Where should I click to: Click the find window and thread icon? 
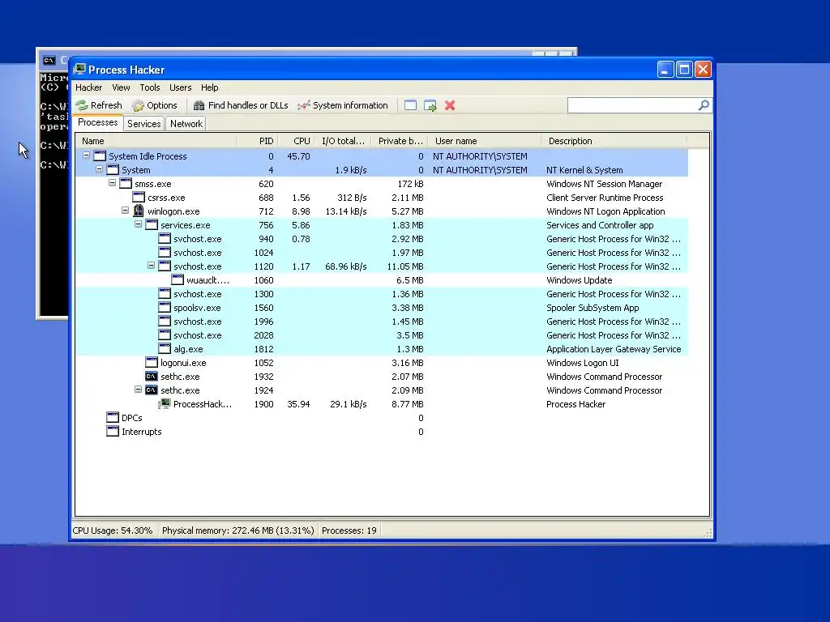[x=430, y=105]
